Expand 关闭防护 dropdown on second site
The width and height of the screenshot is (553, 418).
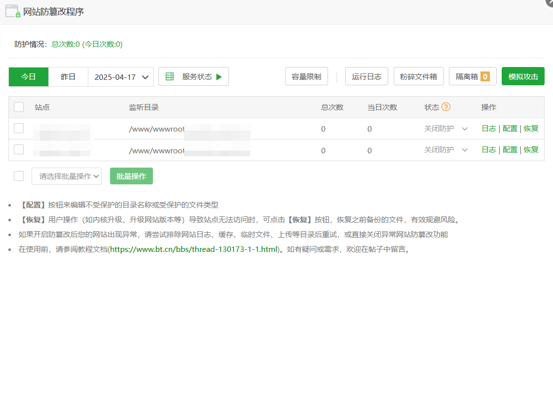click(x=464, y=150)
